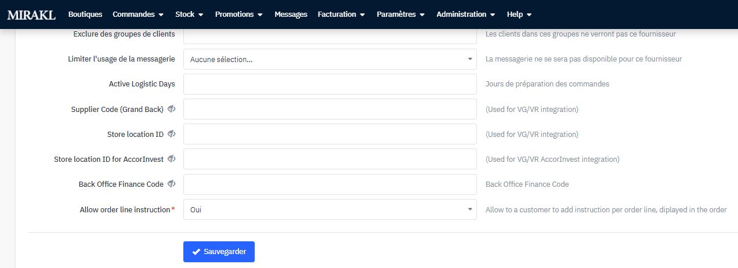Click the eye icon beside Back Office Finance Code
The image size is (738, 268).
pyautogui.click(x=171, y=184)
